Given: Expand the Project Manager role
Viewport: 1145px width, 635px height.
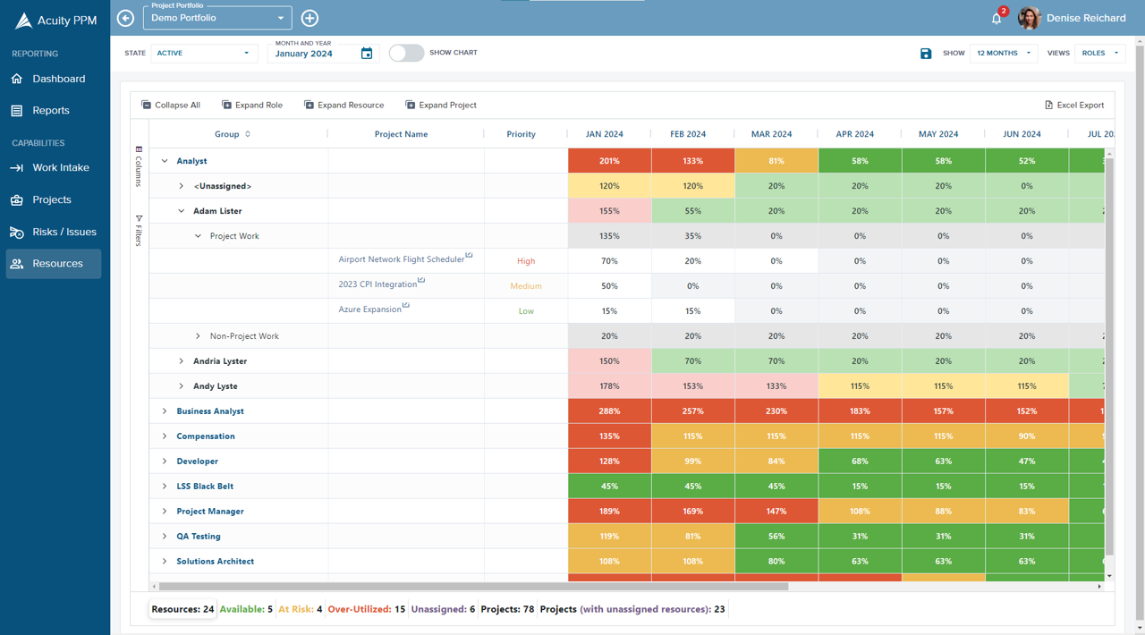Looking at the screenshot, I should [165, 512].
